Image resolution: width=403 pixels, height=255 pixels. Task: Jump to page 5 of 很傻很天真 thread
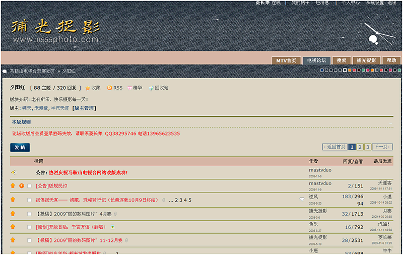pyautogui.click(x=189, y=200)
